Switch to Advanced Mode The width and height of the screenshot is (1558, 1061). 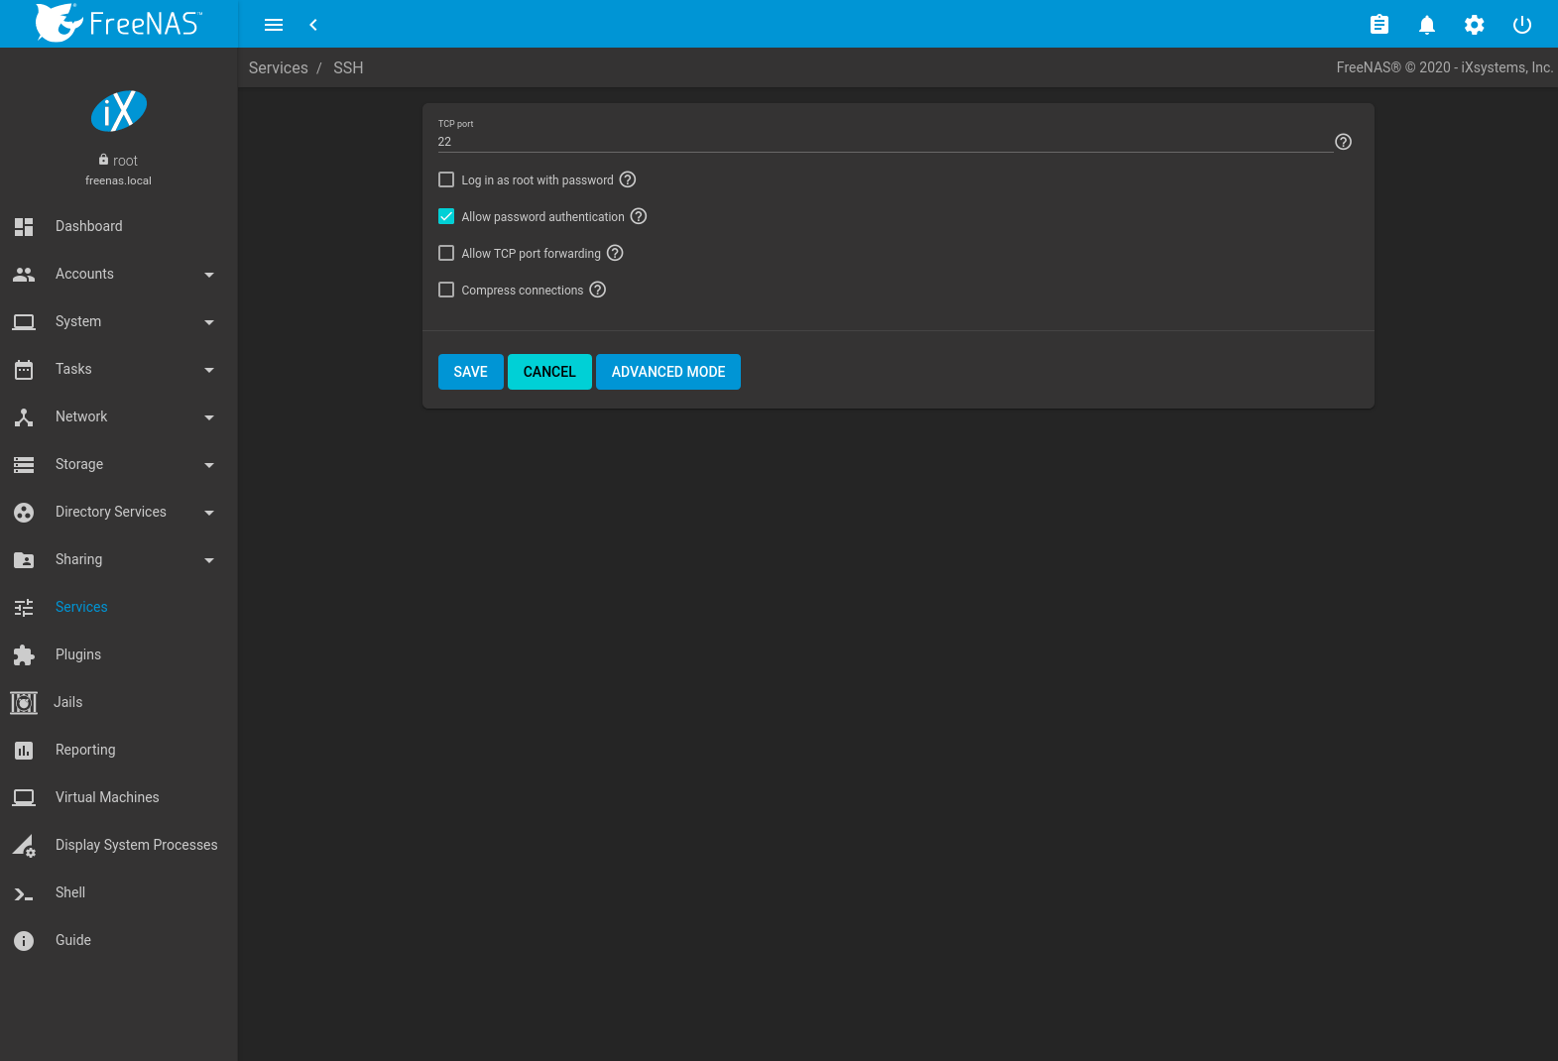point(667,372)
